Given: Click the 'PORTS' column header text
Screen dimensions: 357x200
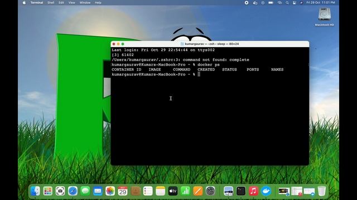Looking at the screenshot, I should 253,69.
